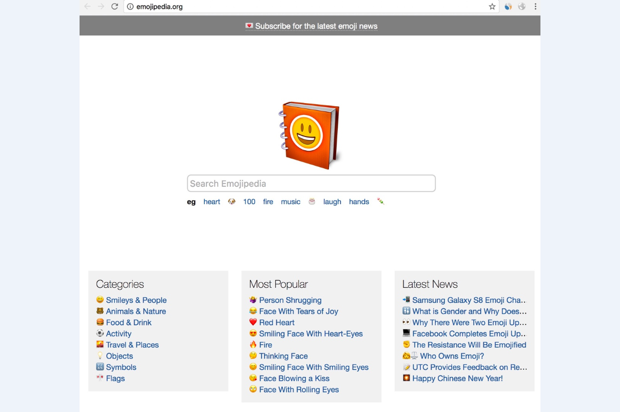The width and height of the screenshot is (620, 412).
Task: Click the thinking face emoji icon
Action: pyautogui.click(x=253, y=356)
